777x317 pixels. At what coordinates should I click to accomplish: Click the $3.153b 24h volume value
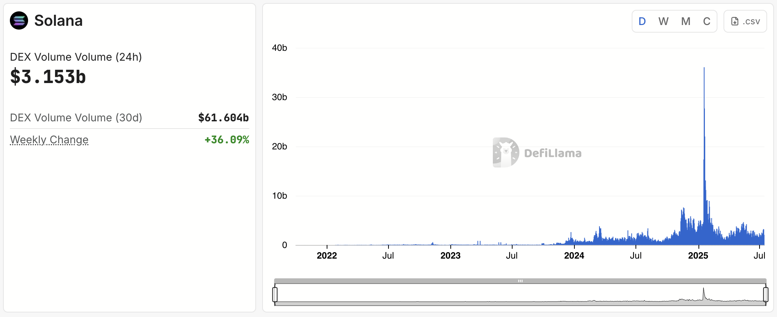pyautogui.click(x=48, y=77)
